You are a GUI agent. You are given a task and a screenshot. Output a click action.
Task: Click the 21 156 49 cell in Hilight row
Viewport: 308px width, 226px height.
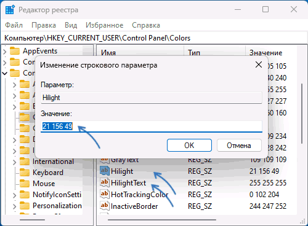click(x=264, y=171)
